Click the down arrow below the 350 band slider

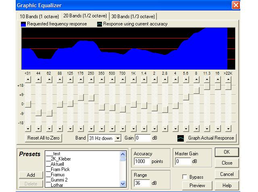(102, 128)
